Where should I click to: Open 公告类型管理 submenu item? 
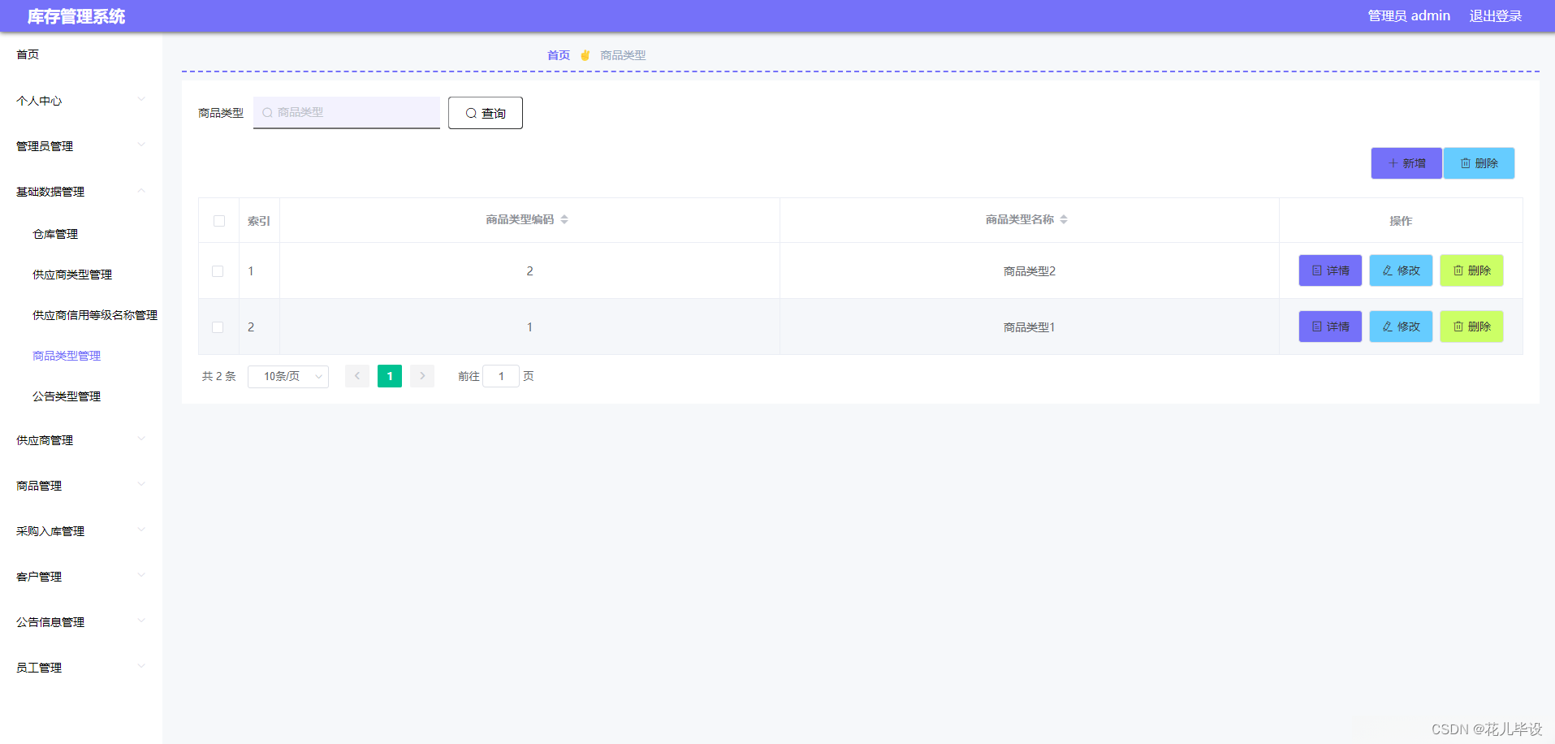(81, 396)
